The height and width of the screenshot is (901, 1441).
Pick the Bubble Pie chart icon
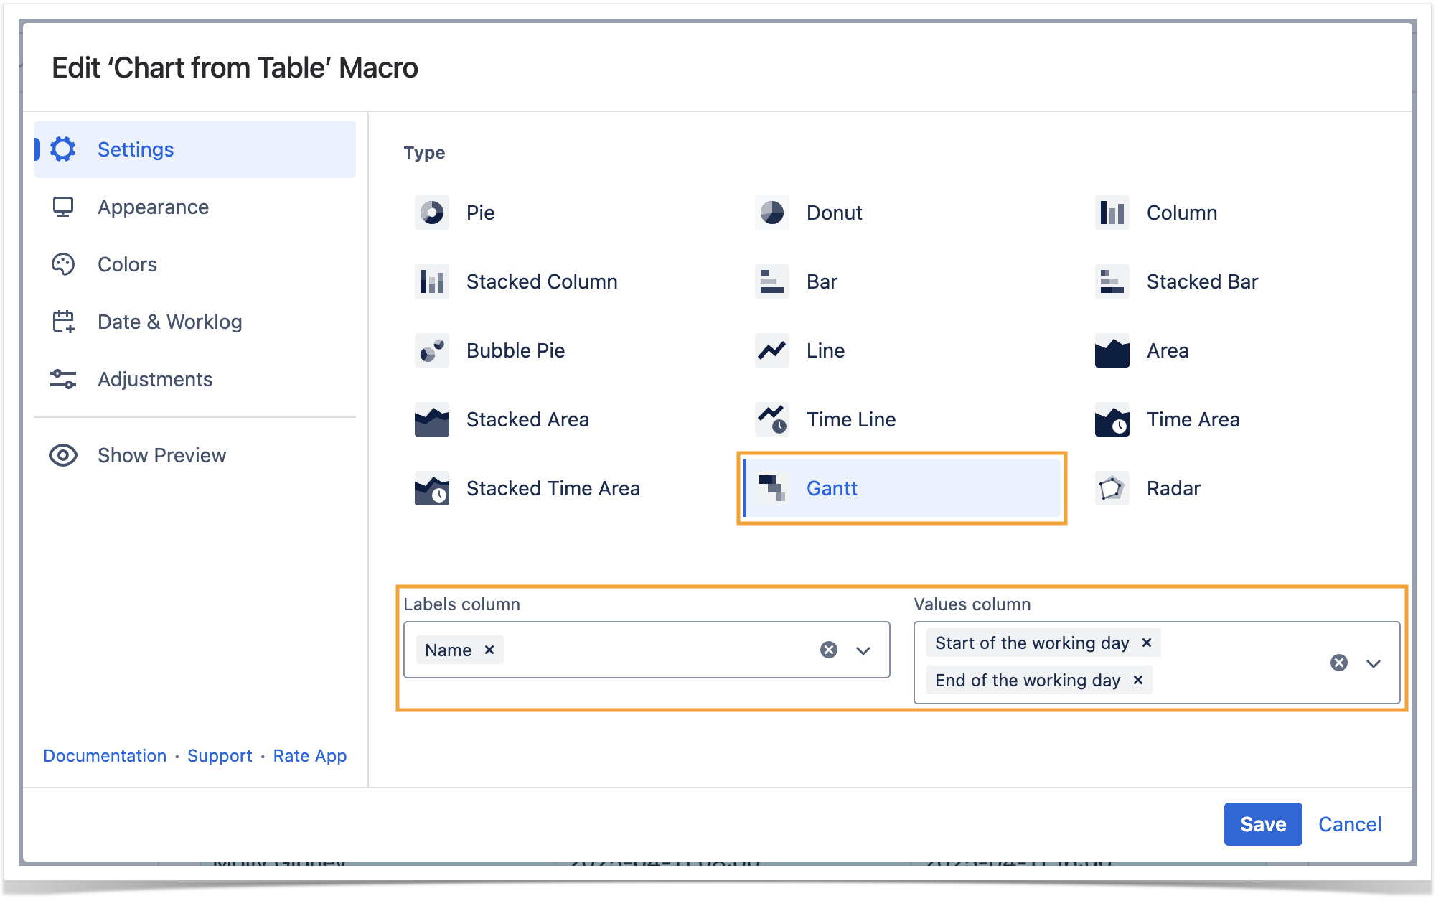pos(431,350)
